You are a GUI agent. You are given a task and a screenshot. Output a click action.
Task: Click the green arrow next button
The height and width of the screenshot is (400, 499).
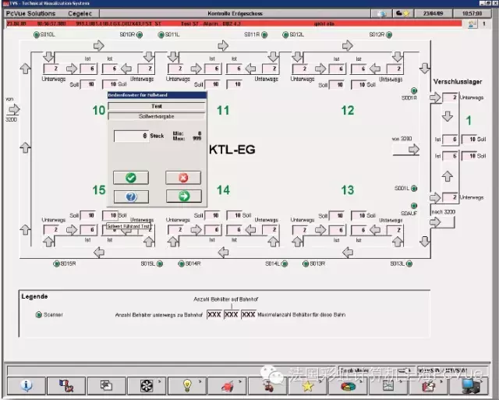[x=184, y=196]
